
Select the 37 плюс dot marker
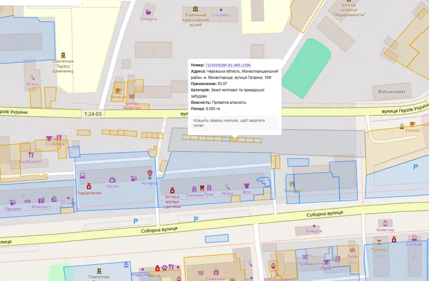click(x=68, y=198)
